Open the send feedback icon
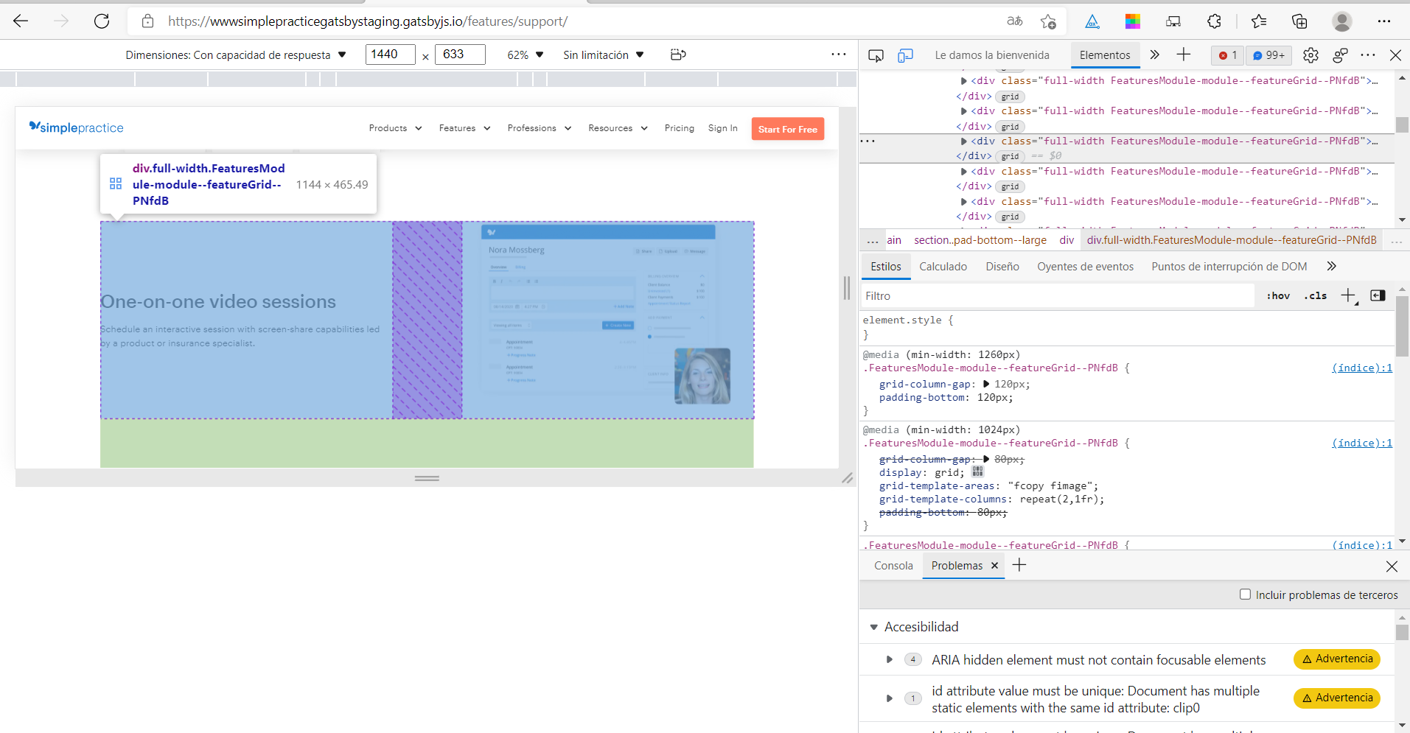 point(1341,55)
